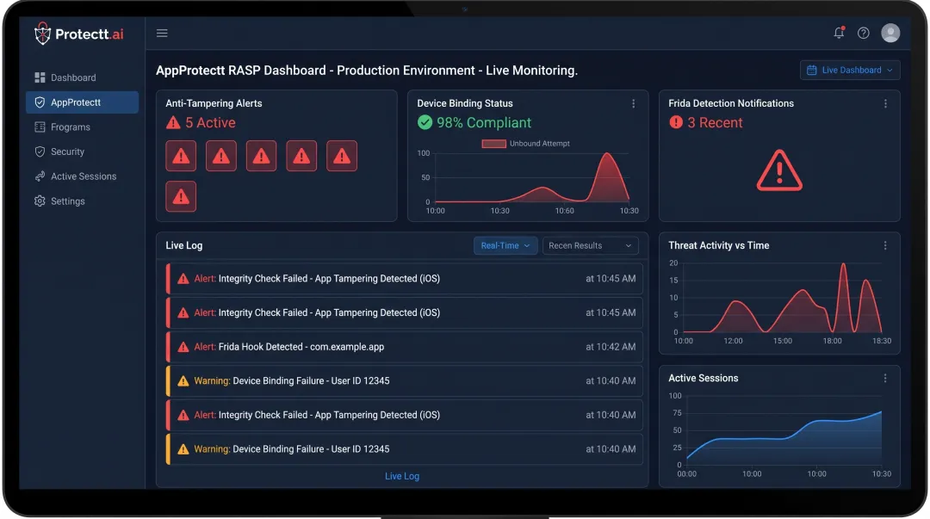The width and height of the screenshot is (930, 519).
Task: Open the help question mark icon
Action: tap(864, 34)
